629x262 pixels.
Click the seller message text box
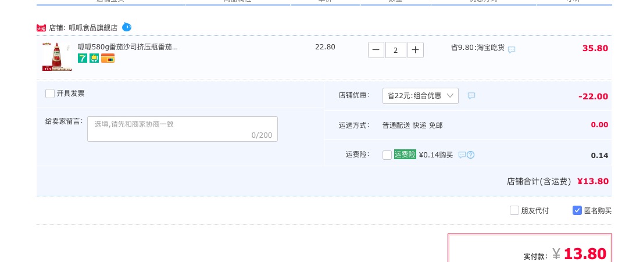click(183, 129)
